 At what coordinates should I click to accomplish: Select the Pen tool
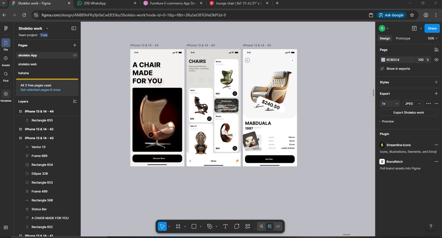[210, 226]
